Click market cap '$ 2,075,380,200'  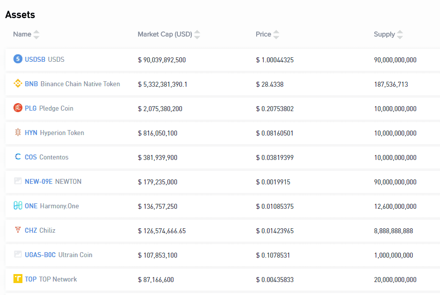pos(160,109)
